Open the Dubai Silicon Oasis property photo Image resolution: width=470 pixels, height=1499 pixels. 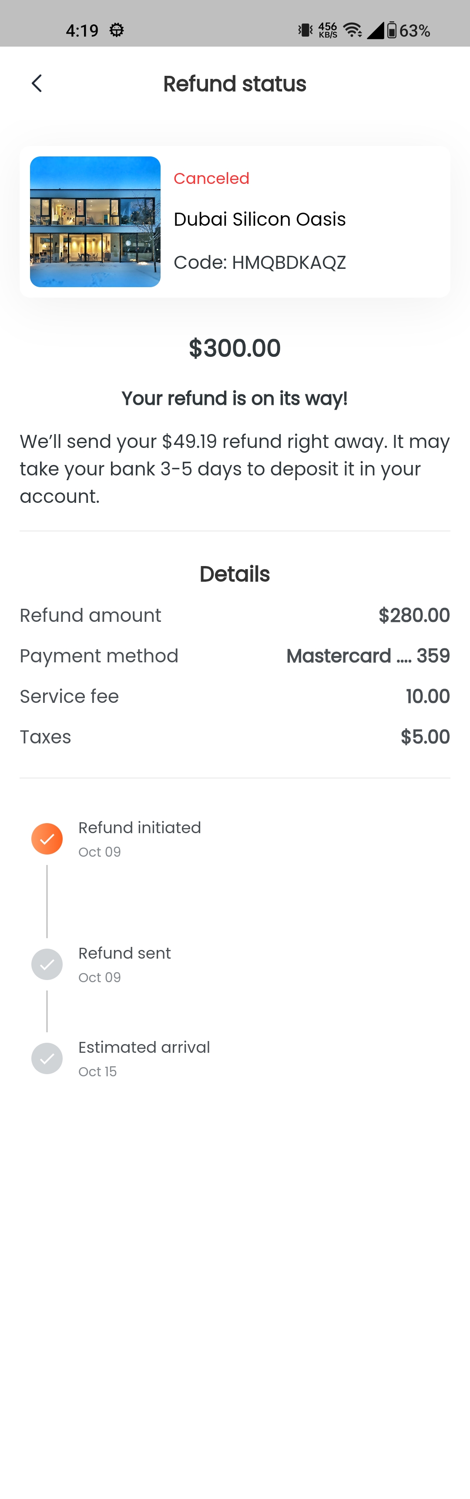(95, 221)
